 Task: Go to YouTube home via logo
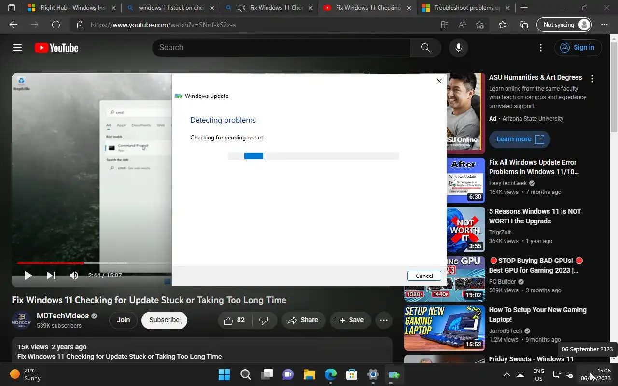[x=56, y=48]
